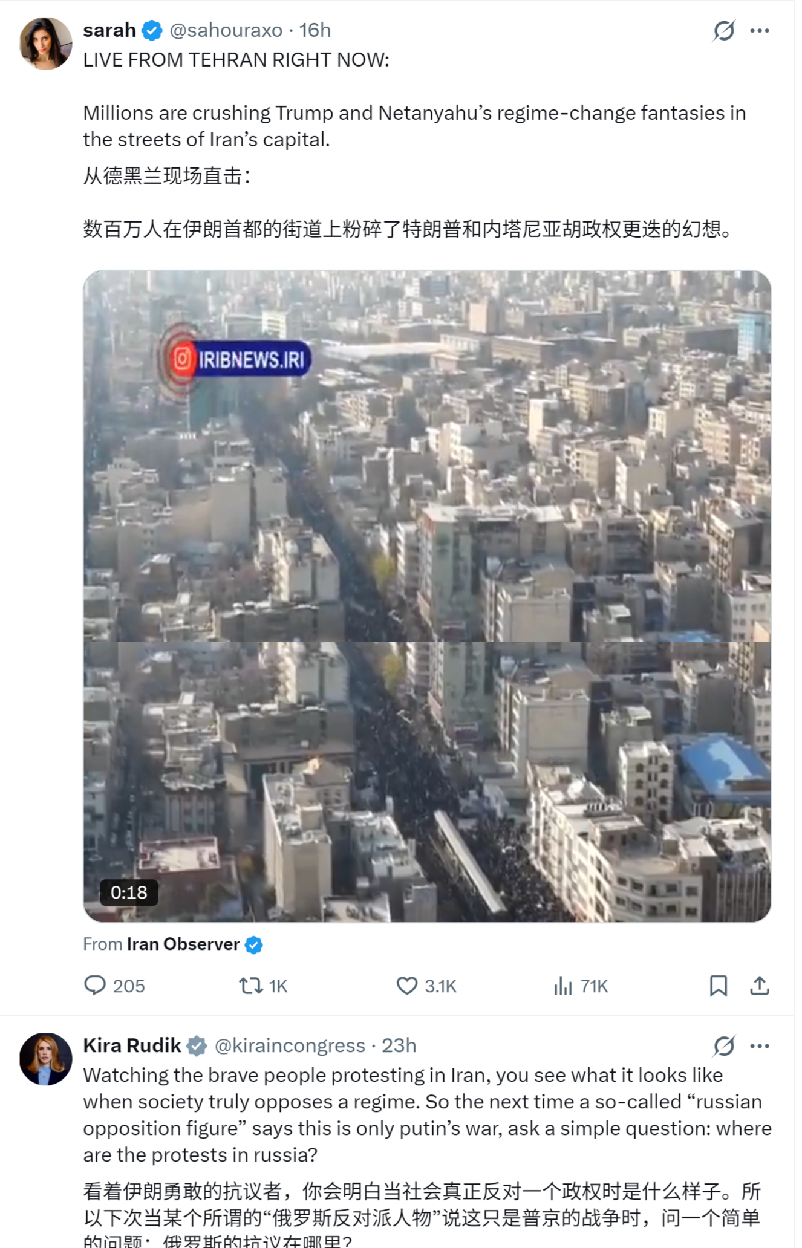The image size is (802, 1248).
Task: Open @kiraincongress handle
Action: point(290,1045)
